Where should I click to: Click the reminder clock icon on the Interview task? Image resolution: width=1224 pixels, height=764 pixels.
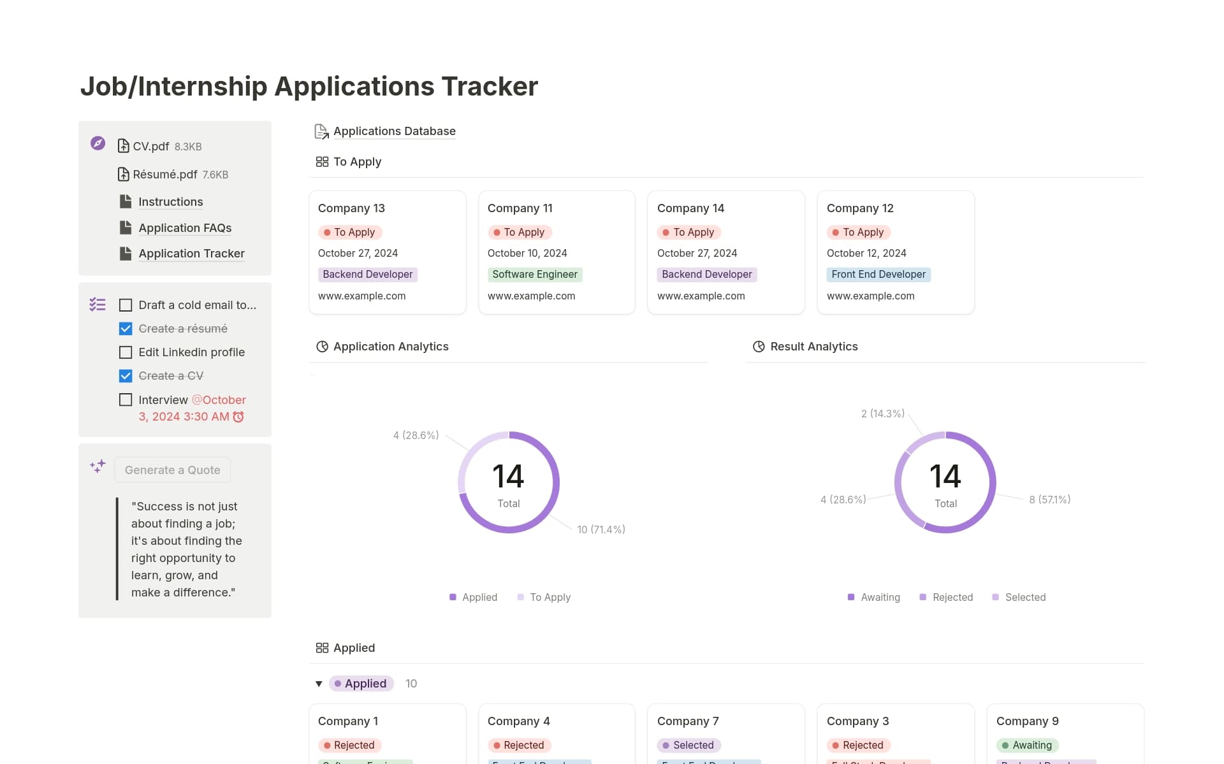[238, 417]
